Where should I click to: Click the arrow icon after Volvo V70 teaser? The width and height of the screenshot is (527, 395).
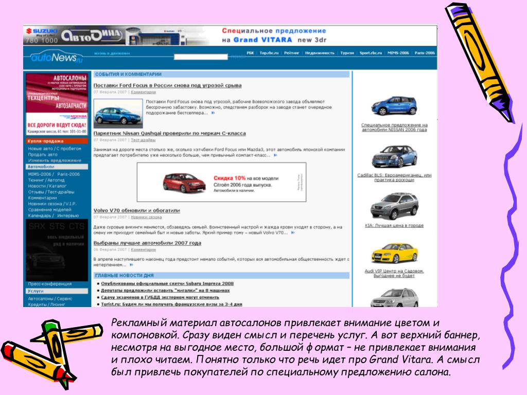(293, 232)
